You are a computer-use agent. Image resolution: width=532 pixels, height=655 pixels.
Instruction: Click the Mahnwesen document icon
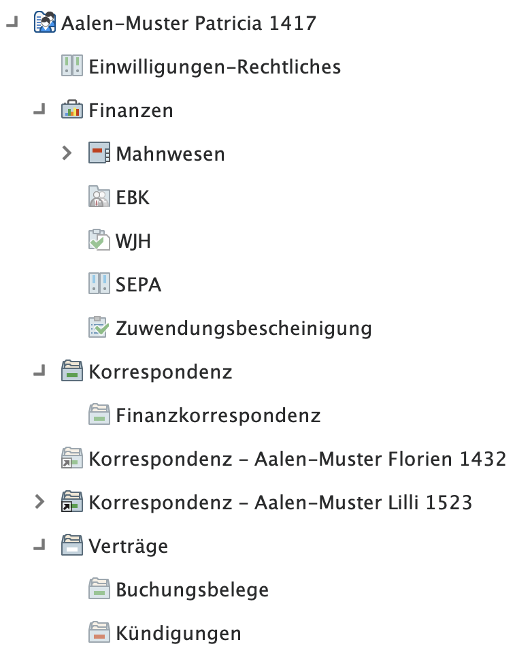pyautogui.click(x=99, y=154)
